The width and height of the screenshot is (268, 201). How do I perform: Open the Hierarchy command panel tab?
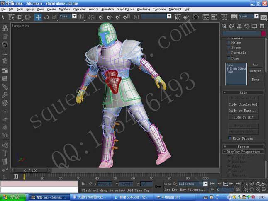239,26
